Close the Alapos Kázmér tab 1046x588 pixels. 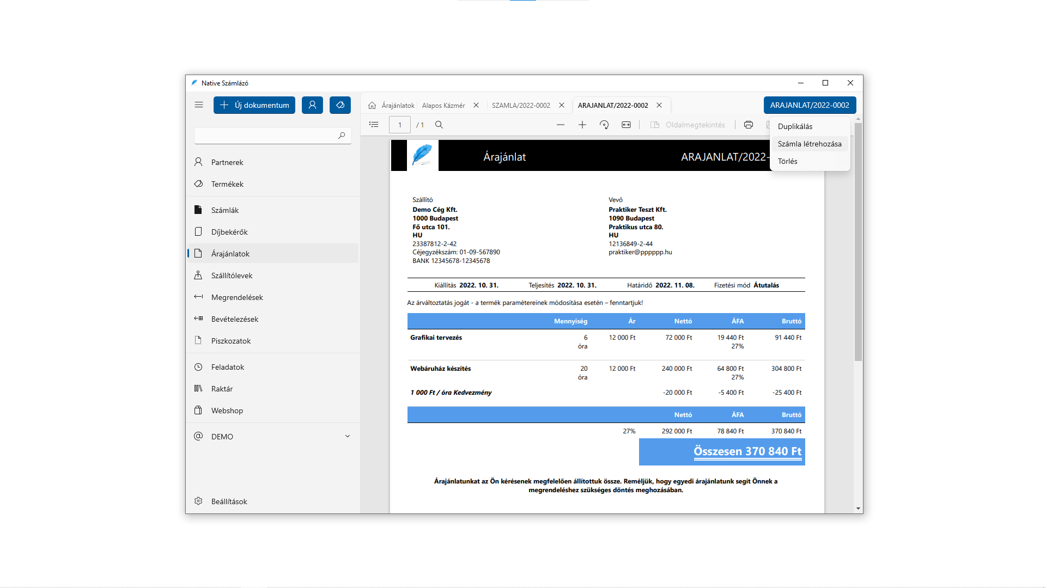476,106
